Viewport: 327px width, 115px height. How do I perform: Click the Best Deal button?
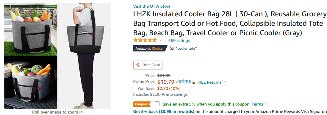coord(148,65)
